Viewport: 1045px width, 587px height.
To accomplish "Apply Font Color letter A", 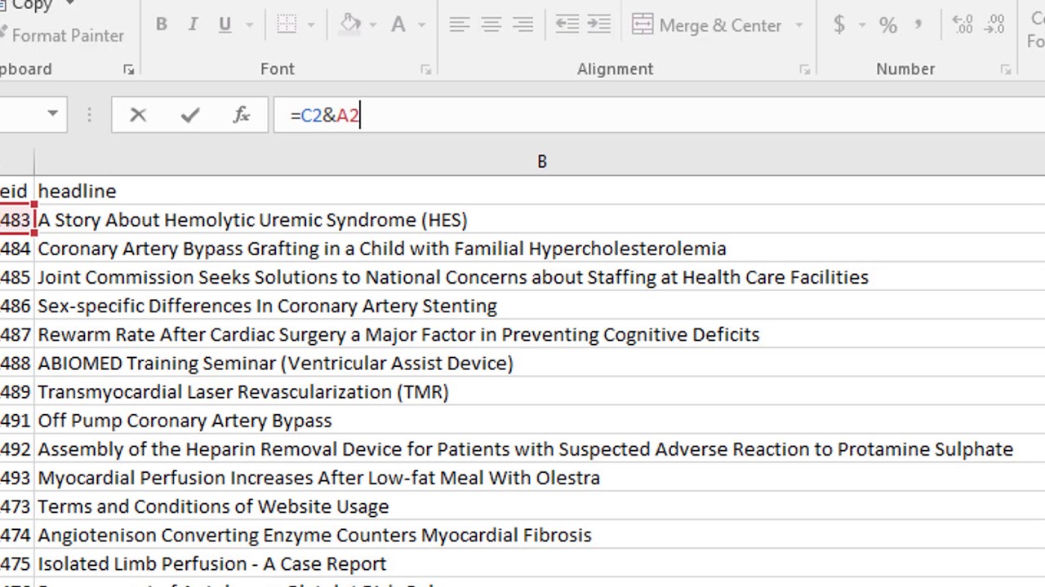I will pyautogui.click(x=398, y=24).
